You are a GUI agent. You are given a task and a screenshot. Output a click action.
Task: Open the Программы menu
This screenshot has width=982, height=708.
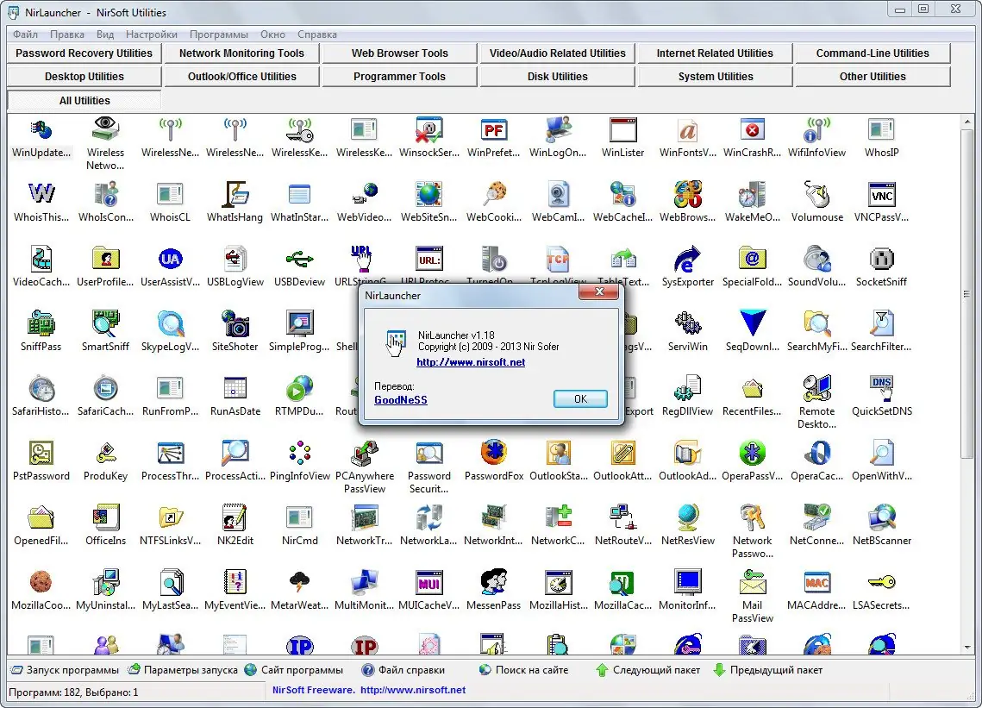(219, 34)
